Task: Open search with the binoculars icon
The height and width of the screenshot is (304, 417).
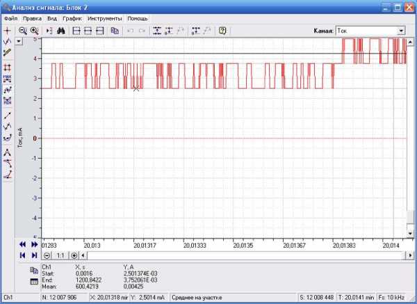Action: tap(60, 31)
